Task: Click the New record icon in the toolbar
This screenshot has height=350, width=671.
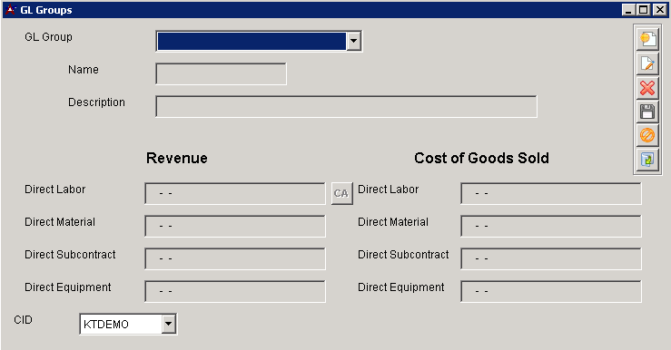Action: (647, 39)
